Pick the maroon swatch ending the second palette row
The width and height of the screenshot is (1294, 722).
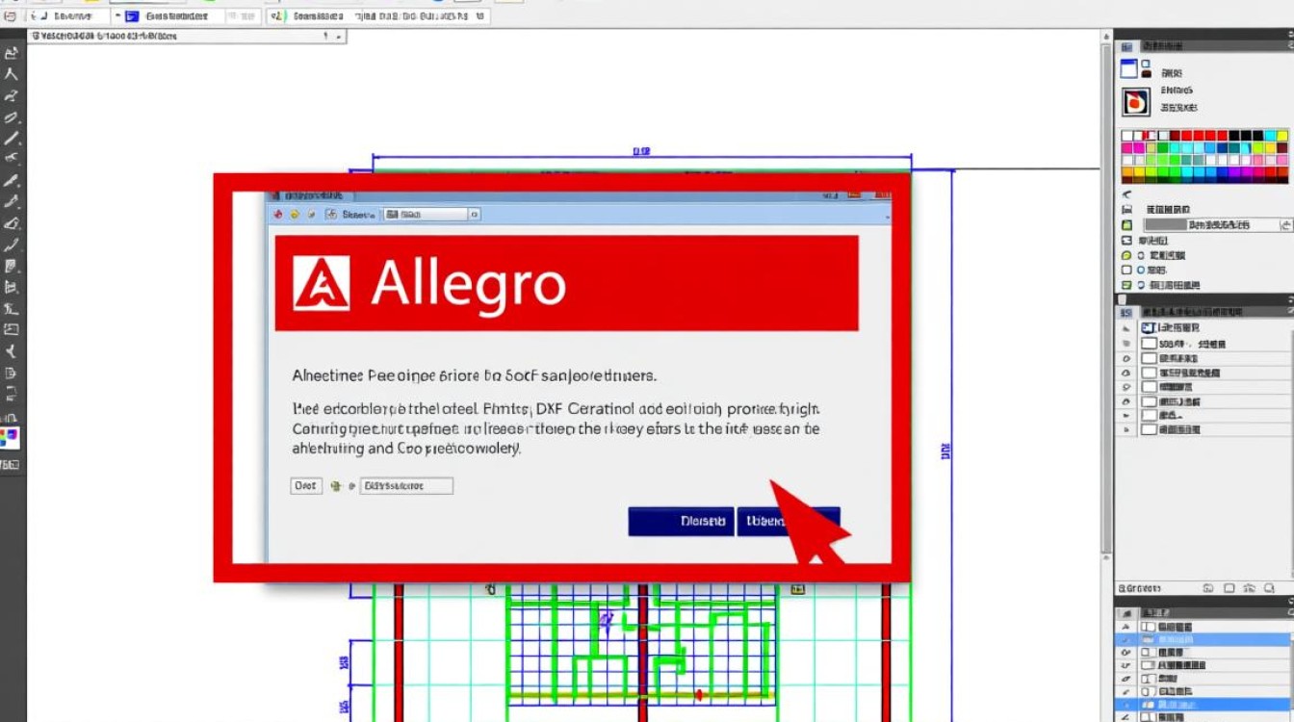tap(1281, 148)
